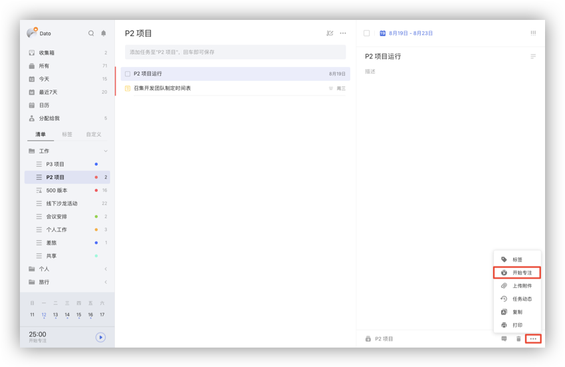
Task: Click the add task input field
Action: tap(235, 52)
